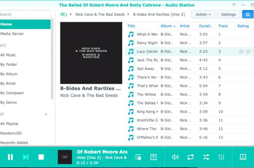Select the King Kong song title
254x168 pixels.
tap(147, 112)
